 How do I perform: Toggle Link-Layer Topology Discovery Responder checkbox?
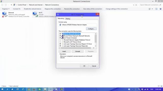click(x=60, y=46)
